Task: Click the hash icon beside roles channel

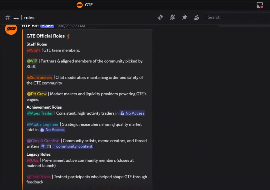Action: [x=8, y=17]
